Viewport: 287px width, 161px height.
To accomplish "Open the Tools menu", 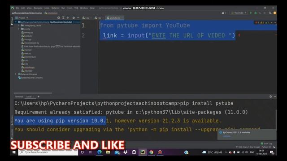I will tap(70, 8).
